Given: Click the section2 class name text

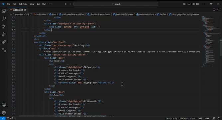Looking at the screenshot, I should point(59,42).
